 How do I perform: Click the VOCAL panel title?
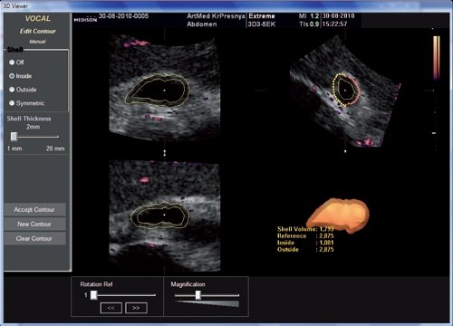click(38, 19)
